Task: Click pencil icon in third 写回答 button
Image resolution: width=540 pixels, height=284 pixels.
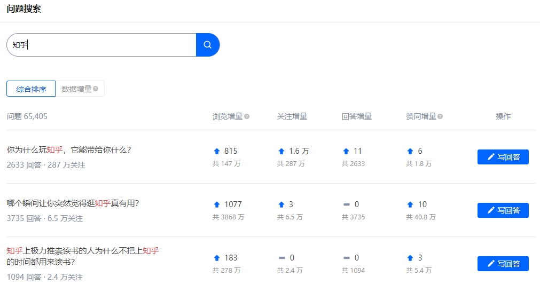Action: tap(491, 264)
